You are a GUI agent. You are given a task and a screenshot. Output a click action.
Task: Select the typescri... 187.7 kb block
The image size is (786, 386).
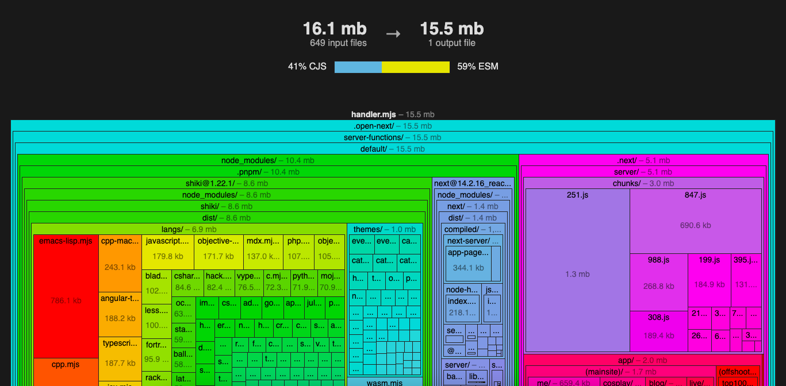pos(120,359)
